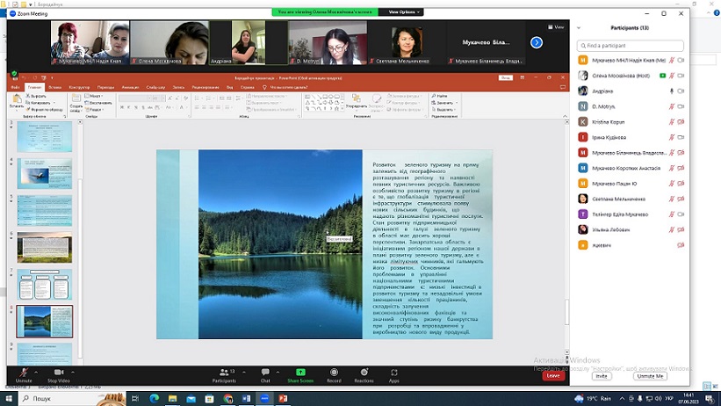Switch to Конструктор ribbon tab
Viewport: 721px width, 406px height.
(80, 87)
